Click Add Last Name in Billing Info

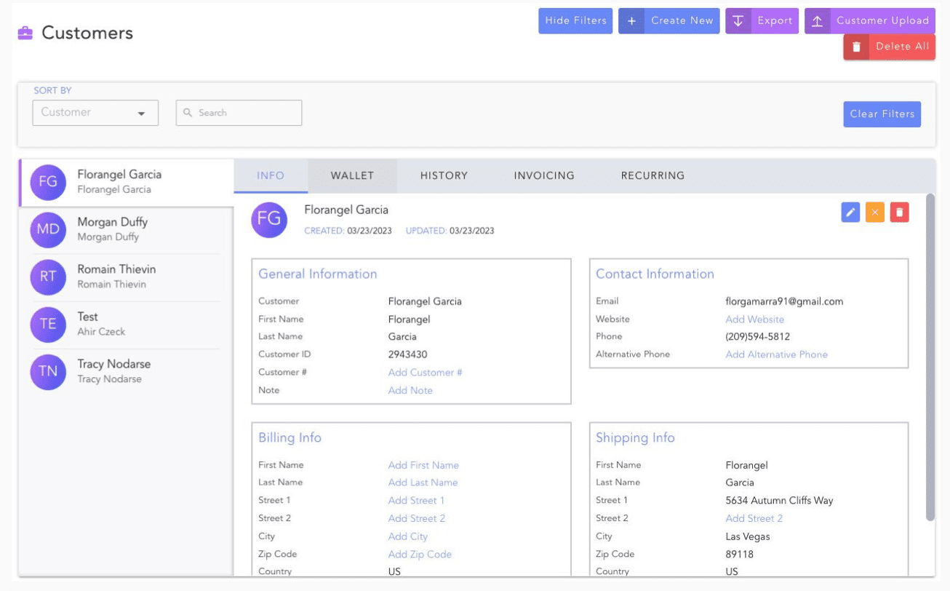[x=423, y=483]
